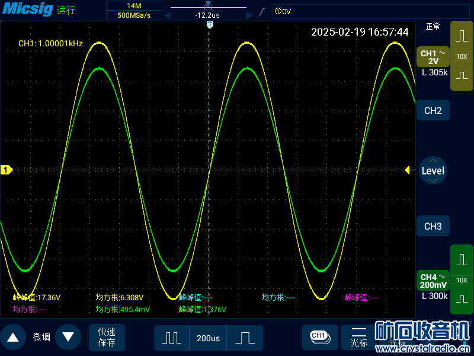Tap the single-pulse icon right of 200us
This screenshot has width=474, height=356.
(x=244, y=338)
